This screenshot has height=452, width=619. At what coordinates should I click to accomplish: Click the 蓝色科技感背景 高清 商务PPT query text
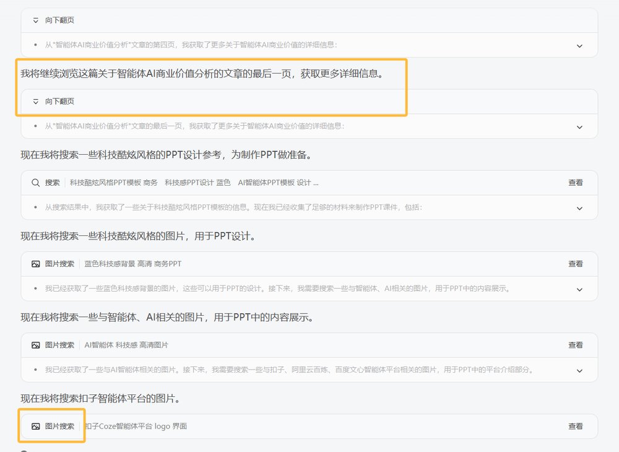(x=133, y=264)
